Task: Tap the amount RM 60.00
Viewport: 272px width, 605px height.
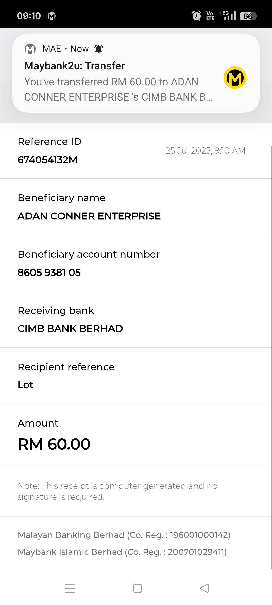Action: click(x=54, y=444)
